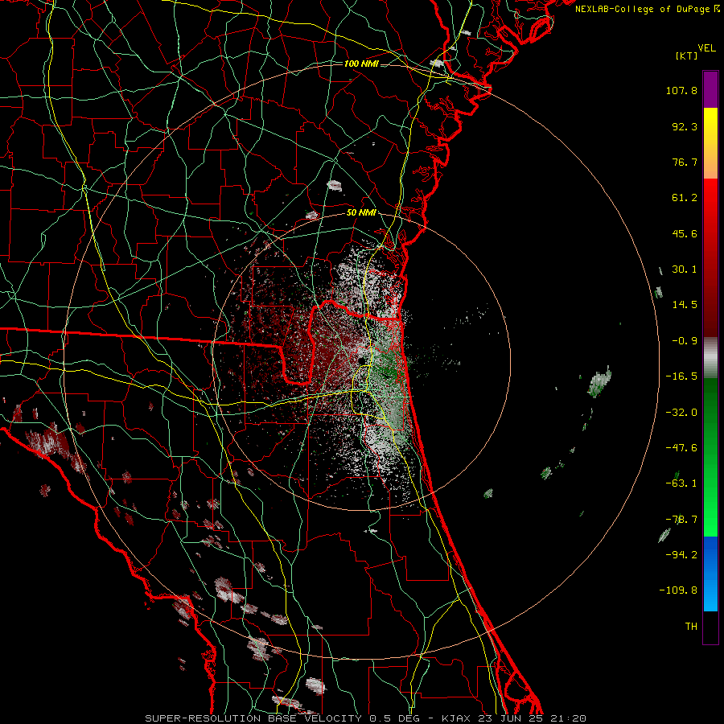Screen dimensions: 724x724
Task: Click the VEL label above the color scale
Action: click(x=706, y=48)
